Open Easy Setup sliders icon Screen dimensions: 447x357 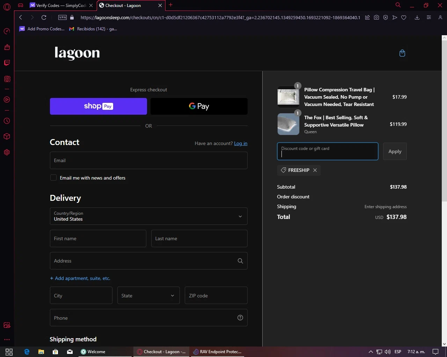(429, 17)
